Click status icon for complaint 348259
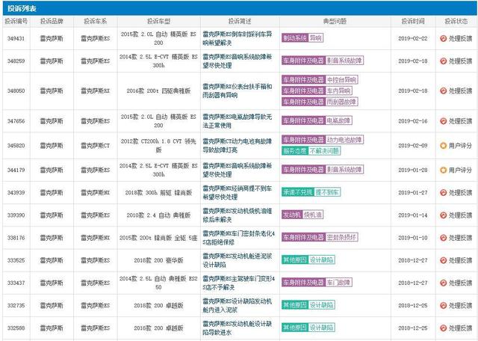478x341 pixels. [443, 61]
